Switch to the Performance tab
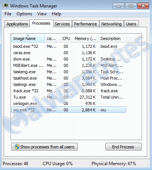The height and width of the screenshot is (170, 152). point(86,24)
